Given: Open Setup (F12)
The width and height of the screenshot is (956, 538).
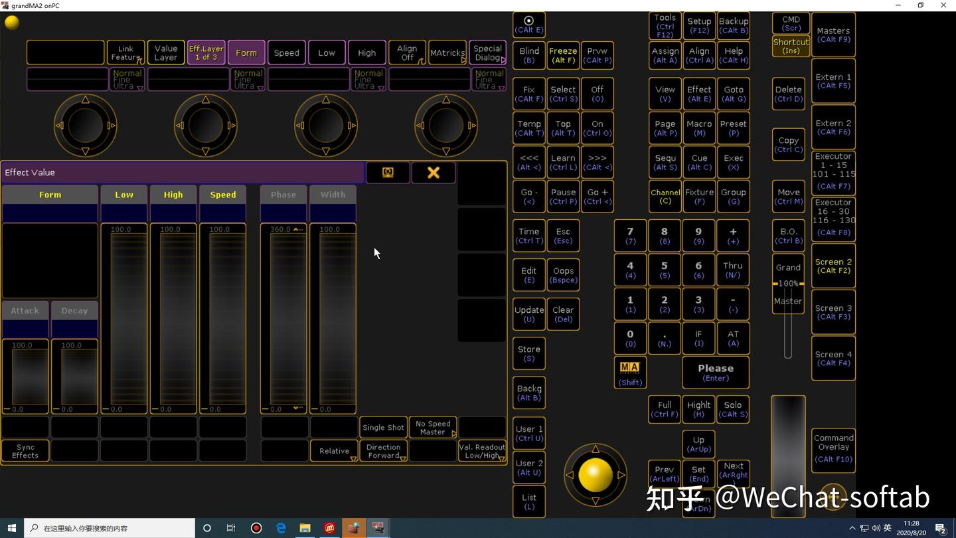Looking at the screenshot, I should pos(698,25).
